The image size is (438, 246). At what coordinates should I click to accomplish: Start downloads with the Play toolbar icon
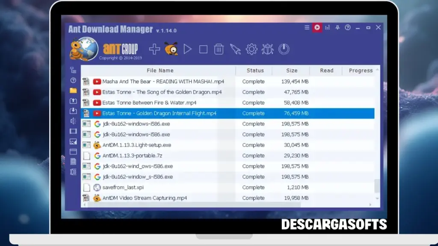click(x=187, y=49)
